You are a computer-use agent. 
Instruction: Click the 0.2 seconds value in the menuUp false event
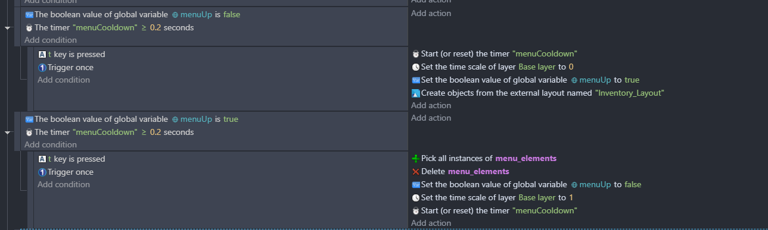click(155, 27)
